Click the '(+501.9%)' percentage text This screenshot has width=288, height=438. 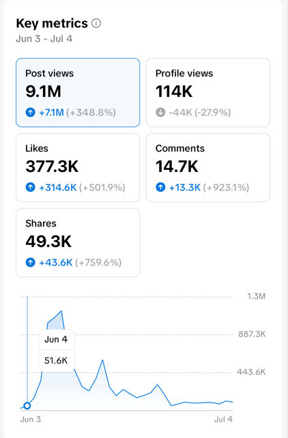[x=102, y=188]
